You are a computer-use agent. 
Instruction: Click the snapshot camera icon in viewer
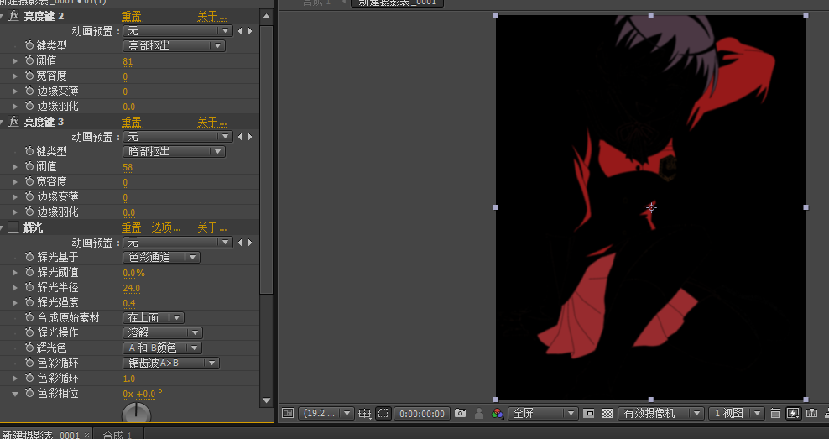coord(460,413)
